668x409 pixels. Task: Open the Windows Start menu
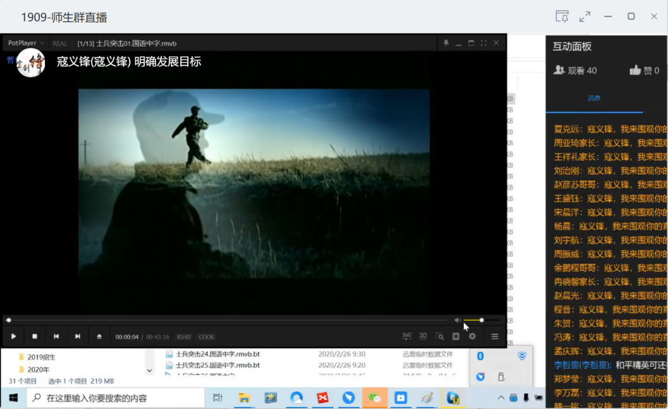pyautogui.click(x=13, y=398)
